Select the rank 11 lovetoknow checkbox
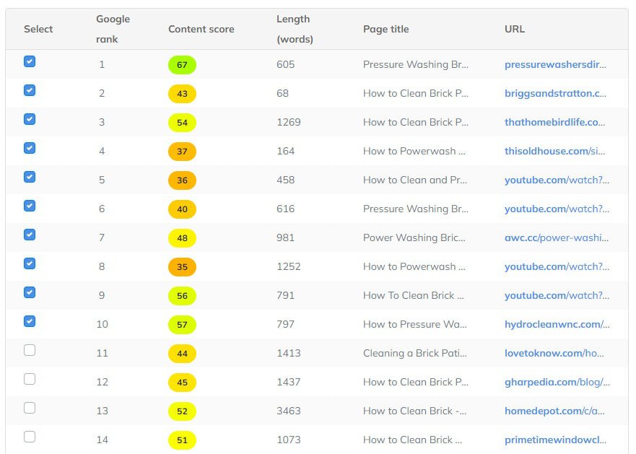 tap(30, 350)
